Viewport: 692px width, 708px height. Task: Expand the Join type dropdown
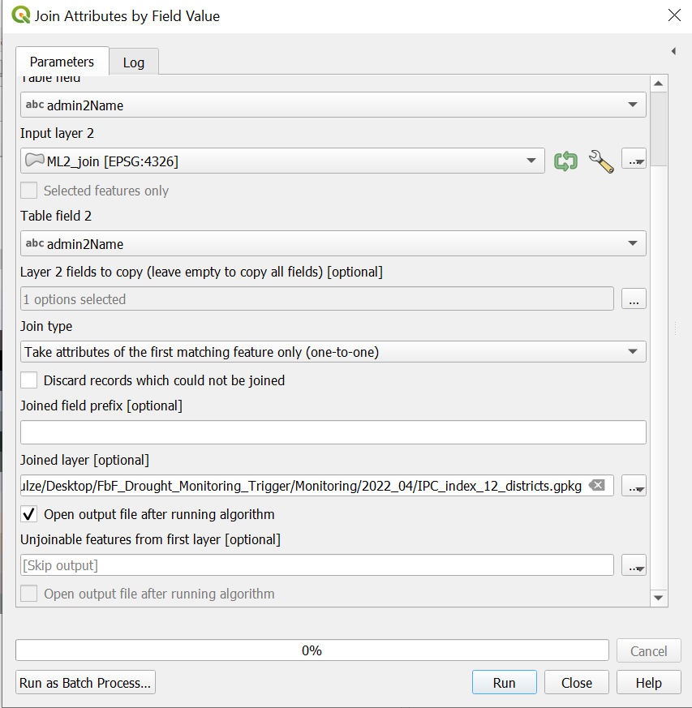coord(333,352)
